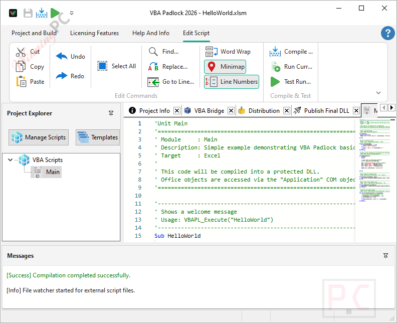The width and height of the screenshot is (397, 323).
Task: Start Test Run from ribbon
Action: click(291, 82)
